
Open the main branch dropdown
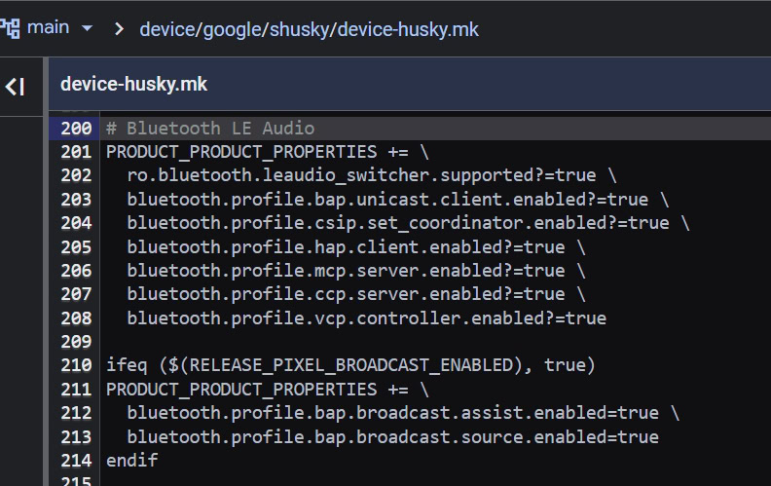pos(87,28)
